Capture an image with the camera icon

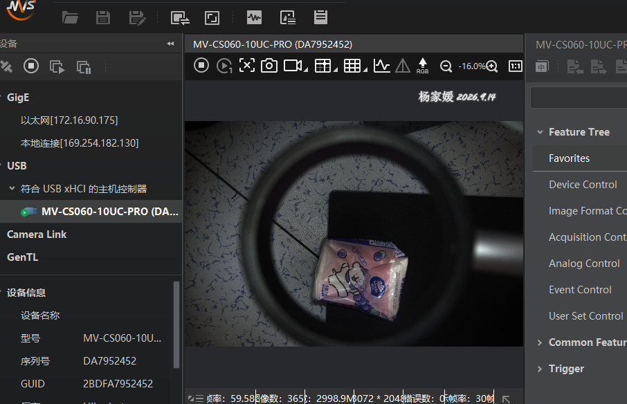tap(269, 66)
